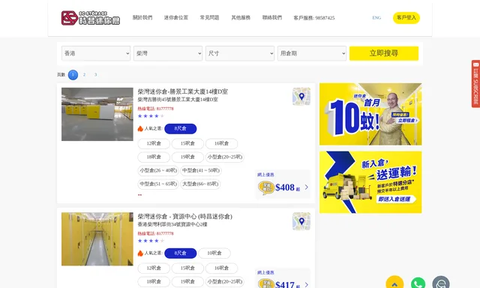Select 小型倉(20~25呎) in 寶源中心 listing
This screenshot has height=288, width=480.
pos(225,281)
